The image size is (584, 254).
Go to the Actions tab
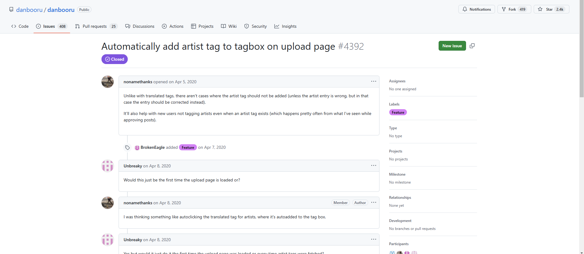tap(173, 26)
